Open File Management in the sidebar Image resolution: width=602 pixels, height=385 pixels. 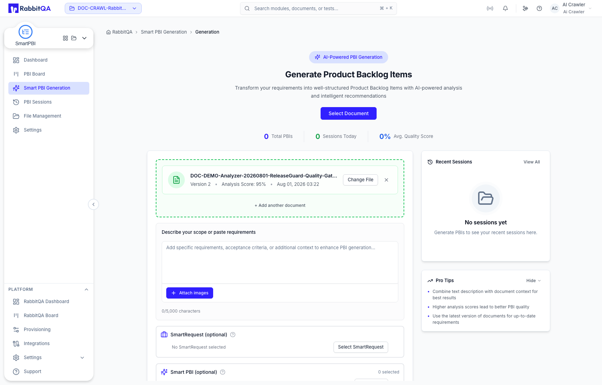[49, 116]
